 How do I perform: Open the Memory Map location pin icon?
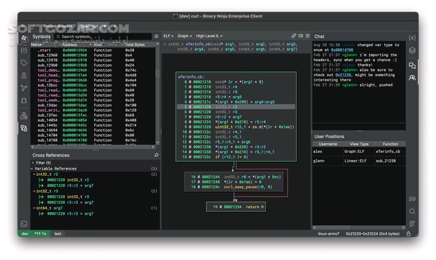click(x=24, y=75)
